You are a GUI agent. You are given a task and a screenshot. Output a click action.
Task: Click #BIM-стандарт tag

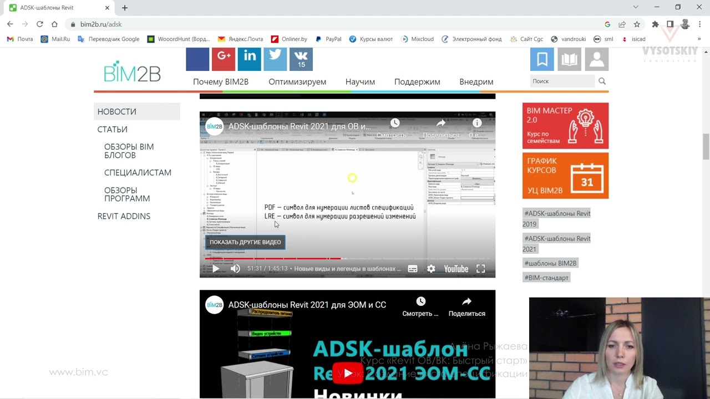546,278
